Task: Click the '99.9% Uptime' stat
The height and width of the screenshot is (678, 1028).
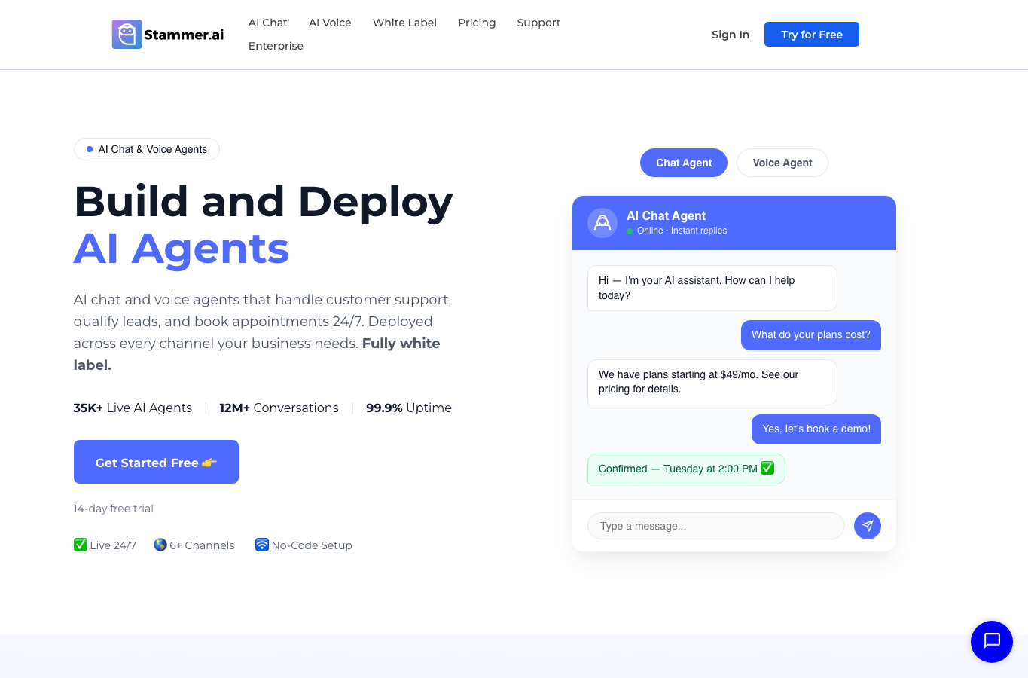Action: pos(409,408)
